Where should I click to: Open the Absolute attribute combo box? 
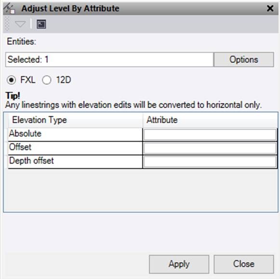tap(210, 135)
